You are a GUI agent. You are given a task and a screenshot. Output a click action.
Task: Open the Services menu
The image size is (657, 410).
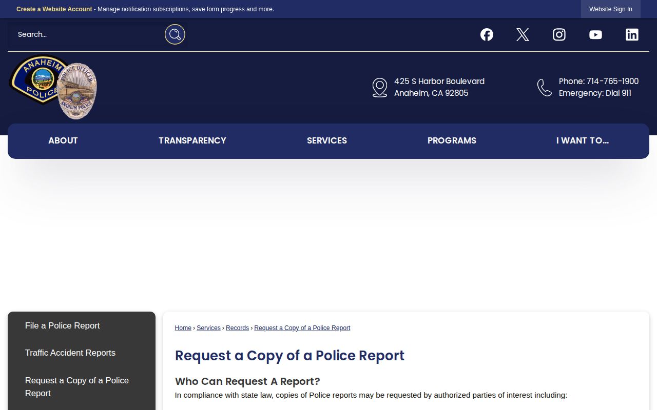pos(327,141)
